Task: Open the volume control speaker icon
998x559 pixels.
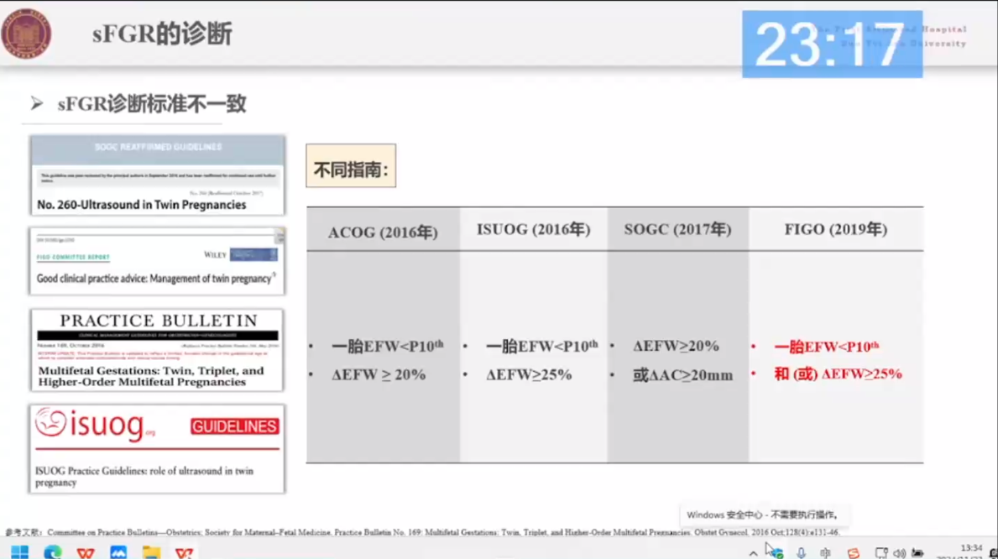Action: pos(900,553)
